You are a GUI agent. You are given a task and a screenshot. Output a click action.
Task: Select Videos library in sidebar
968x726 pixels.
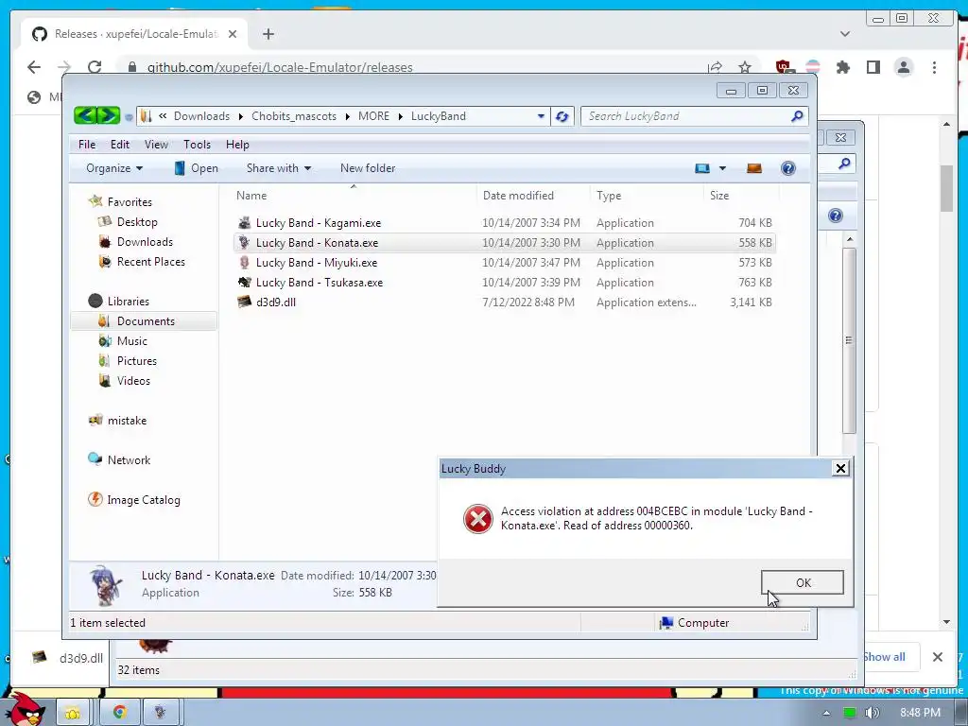pos(133,380)
